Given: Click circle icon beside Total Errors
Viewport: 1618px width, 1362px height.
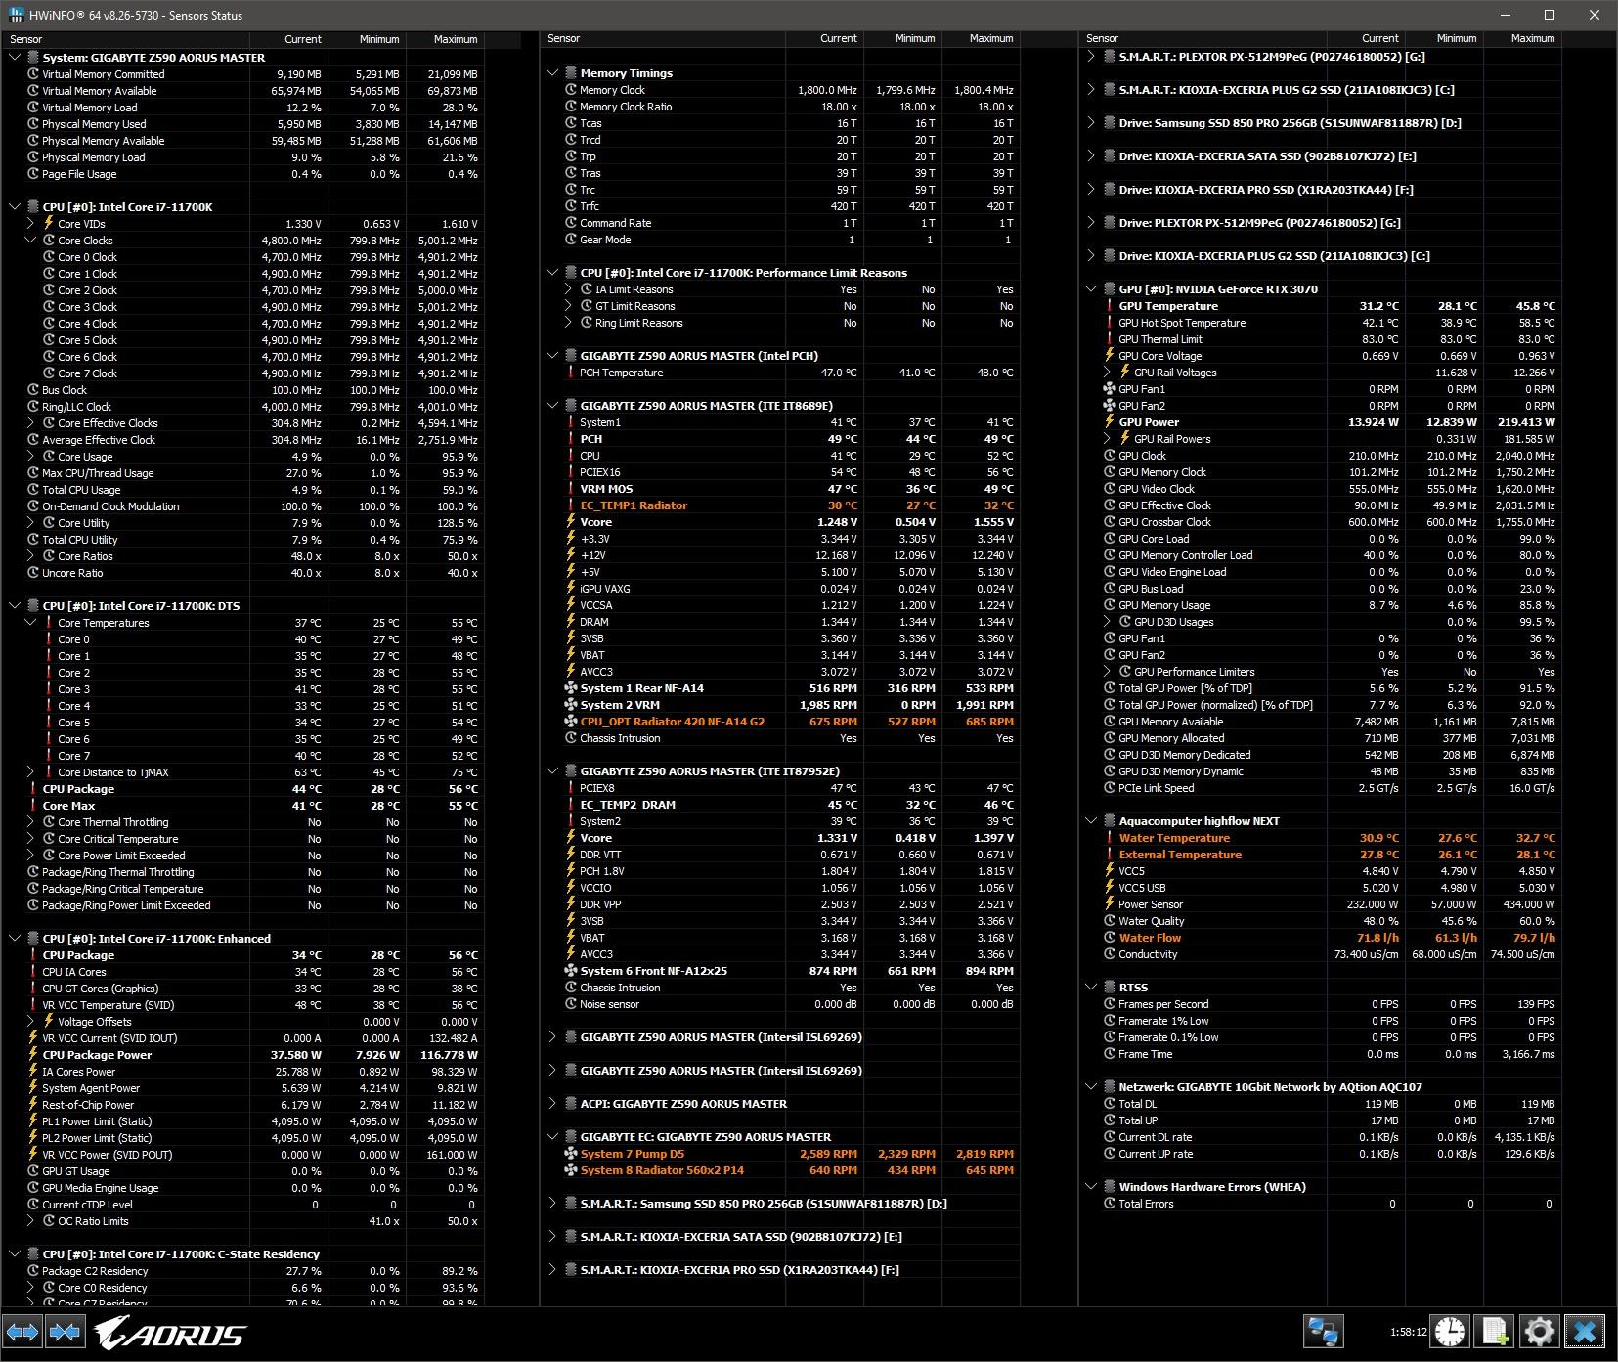Looking at the screenshot, I should [x=1110, y=1204].
